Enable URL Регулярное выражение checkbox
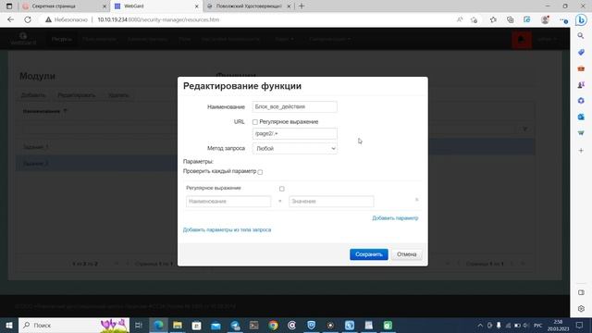The image size is (592, 333). coord(255,122)
